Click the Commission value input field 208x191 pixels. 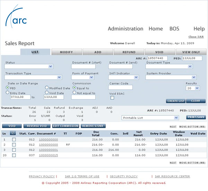83,97
